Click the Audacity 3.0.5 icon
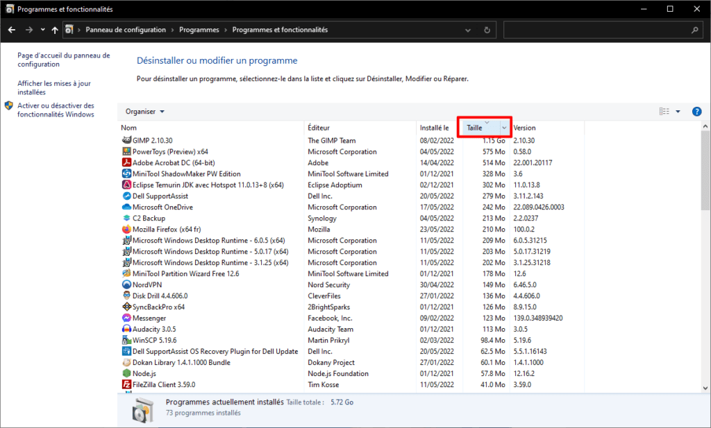711x428 pixels. click(x=126, y=329)
